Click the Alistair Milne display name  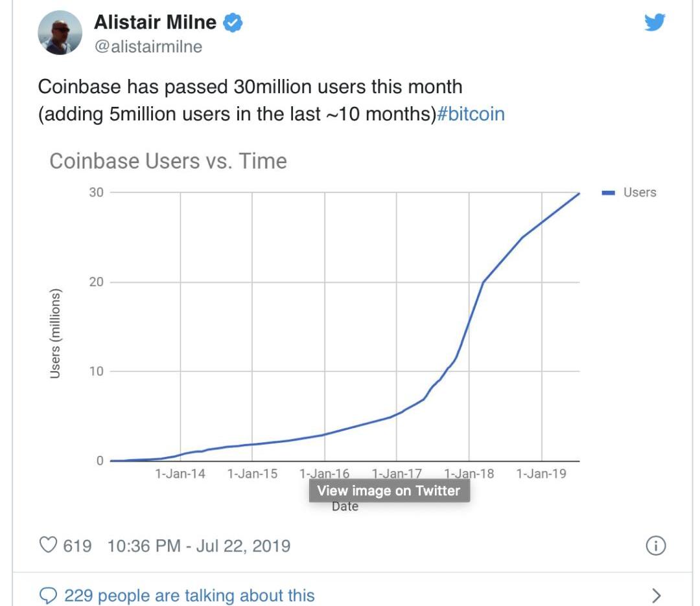[155, 23]
